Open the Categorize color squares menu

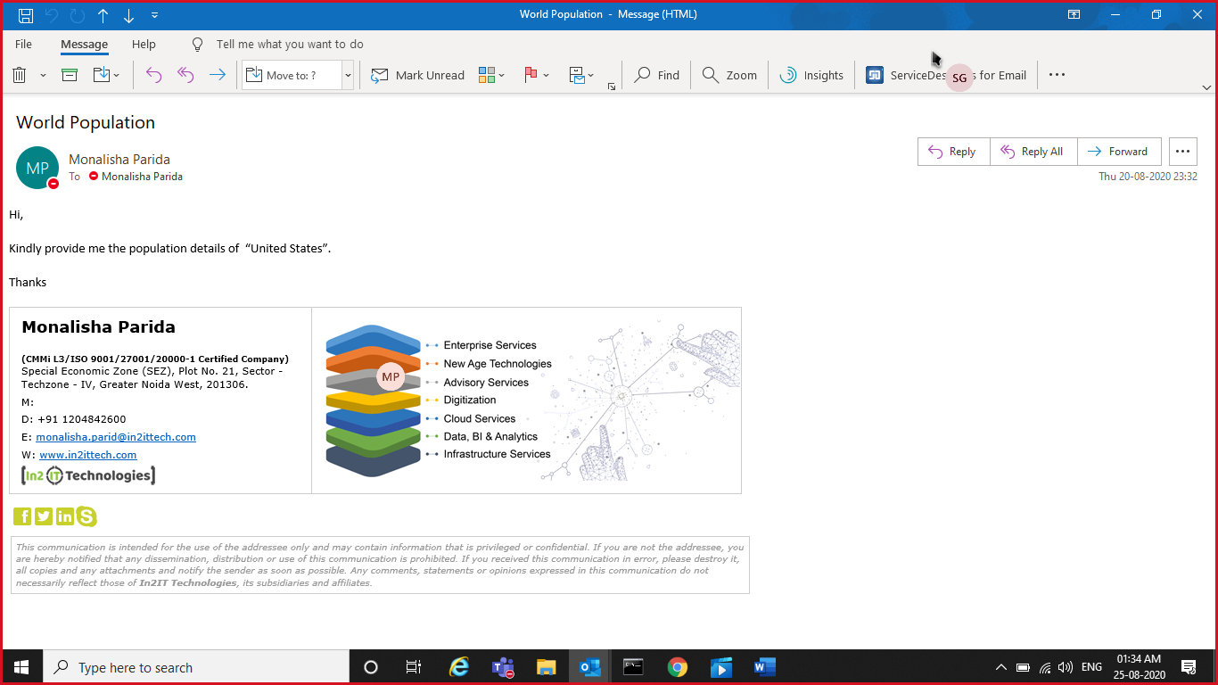(491, 75)
